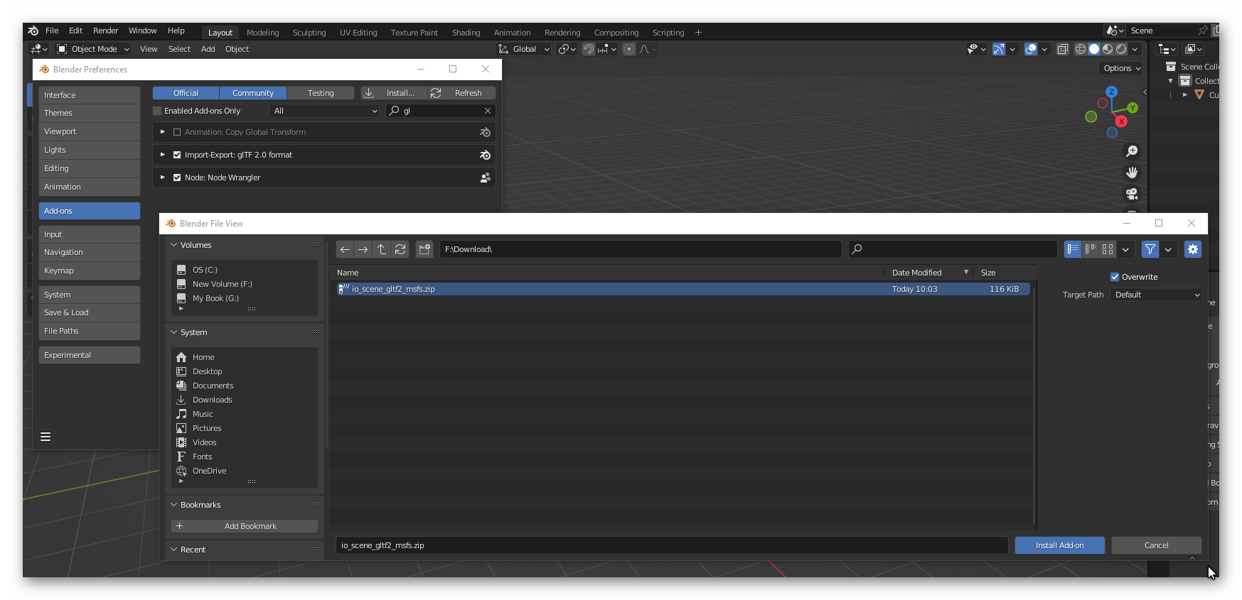Image resolution: width=1242 pixels, height=600 pixels.
Task: Toggle the file browser options gear
Action: pyautogui.click(x=1193, y=249)
